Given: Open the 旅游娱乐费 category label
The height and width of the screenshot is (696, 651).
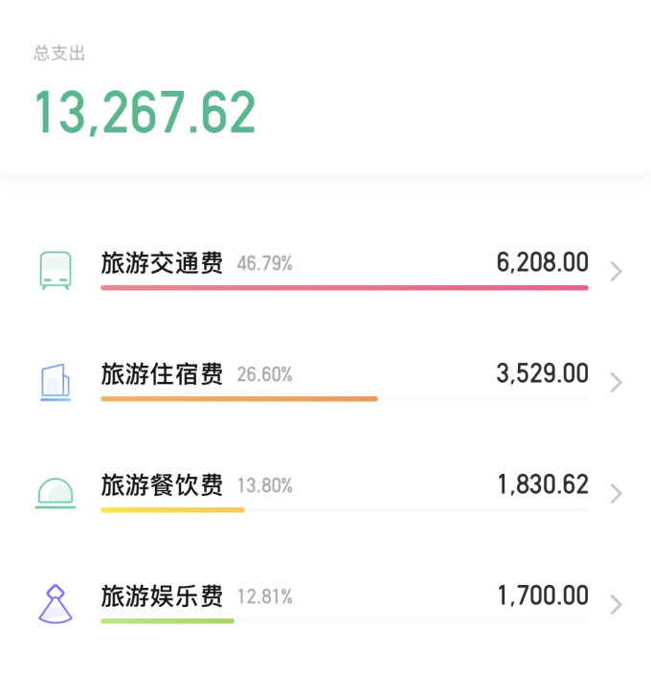Looking at the screenshot, I should point(162,596).
